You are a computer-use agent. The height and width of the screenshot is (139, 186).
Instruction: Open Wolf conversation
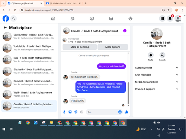click(x=29, y=94)
